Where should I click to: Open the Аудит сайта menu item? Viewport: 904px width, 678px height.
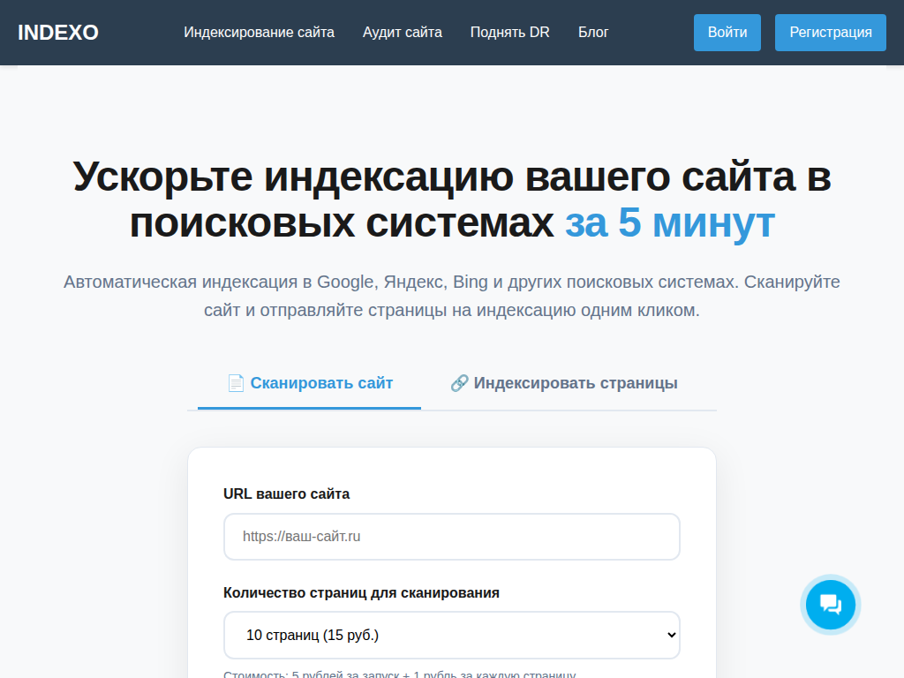tap(403, 33)
